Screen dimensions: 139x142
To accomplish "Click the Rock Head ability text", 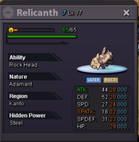I will click(24, 65).
